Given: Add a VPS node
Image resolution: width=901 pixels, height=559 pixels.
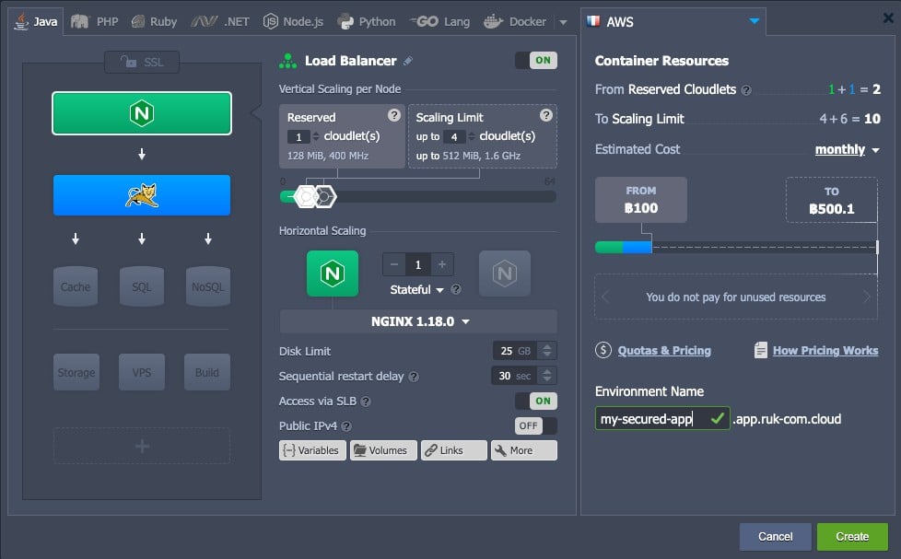Looking at the screenshot, I should click(x=141, y=372).
